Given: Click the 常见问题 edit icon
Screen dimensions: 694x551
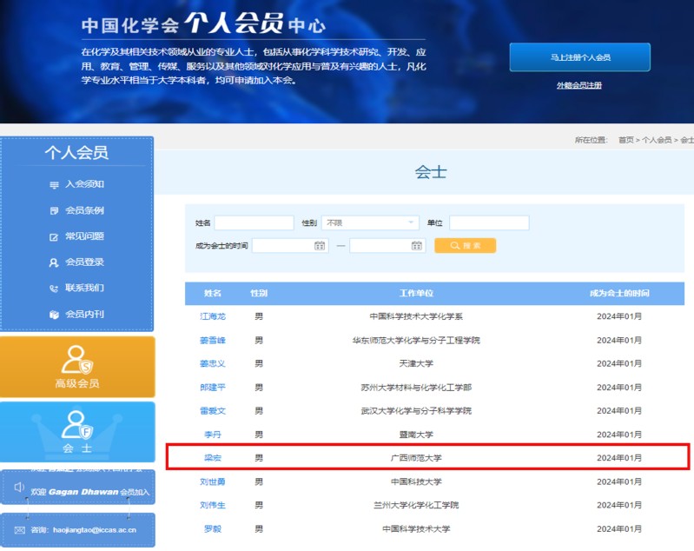Looking at the screenshot, I should tap(54, 237).
